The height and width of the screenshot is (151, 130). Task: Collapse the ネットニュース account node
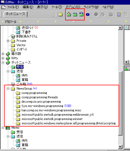pyautogui.click(x=3, y=62)
